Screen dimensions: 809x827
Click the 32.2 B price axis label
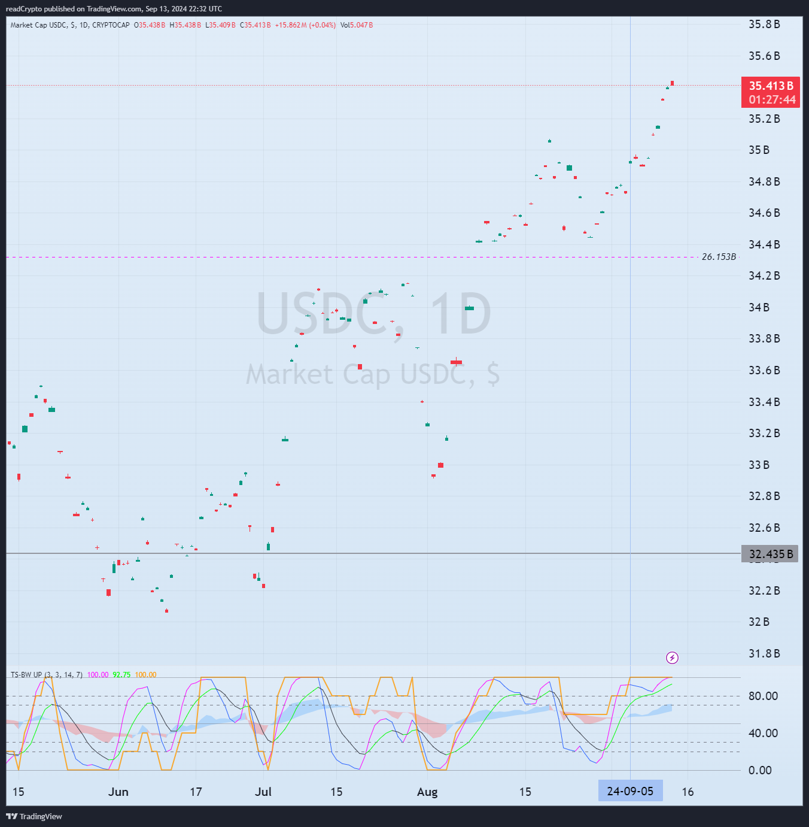tap(764, 590)
